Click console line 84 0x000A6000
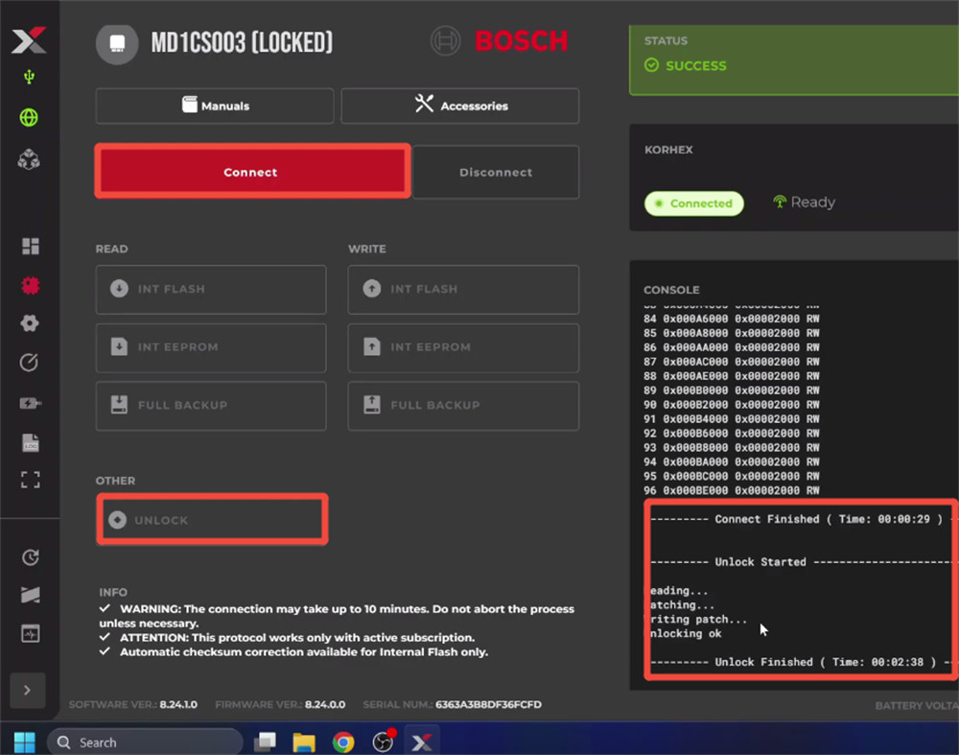This screenshot has height=755, width=959. pos(732,319)
